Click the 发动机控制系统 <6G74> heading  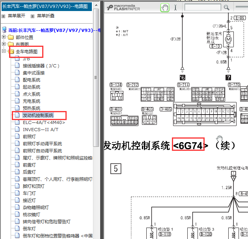point(170,145)
